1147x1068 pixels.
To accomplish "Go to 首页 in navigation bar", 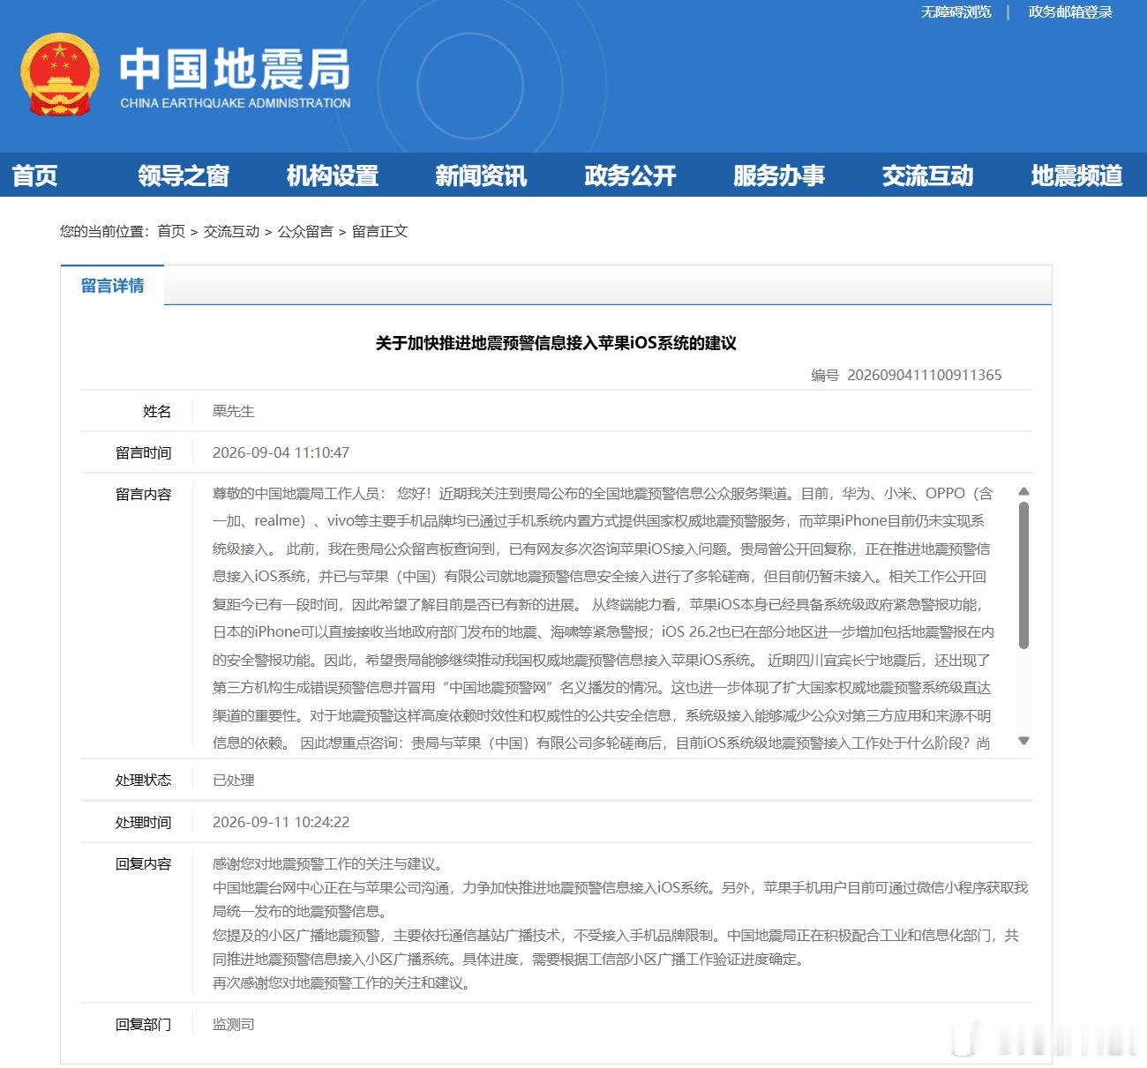I will (34, 176).
